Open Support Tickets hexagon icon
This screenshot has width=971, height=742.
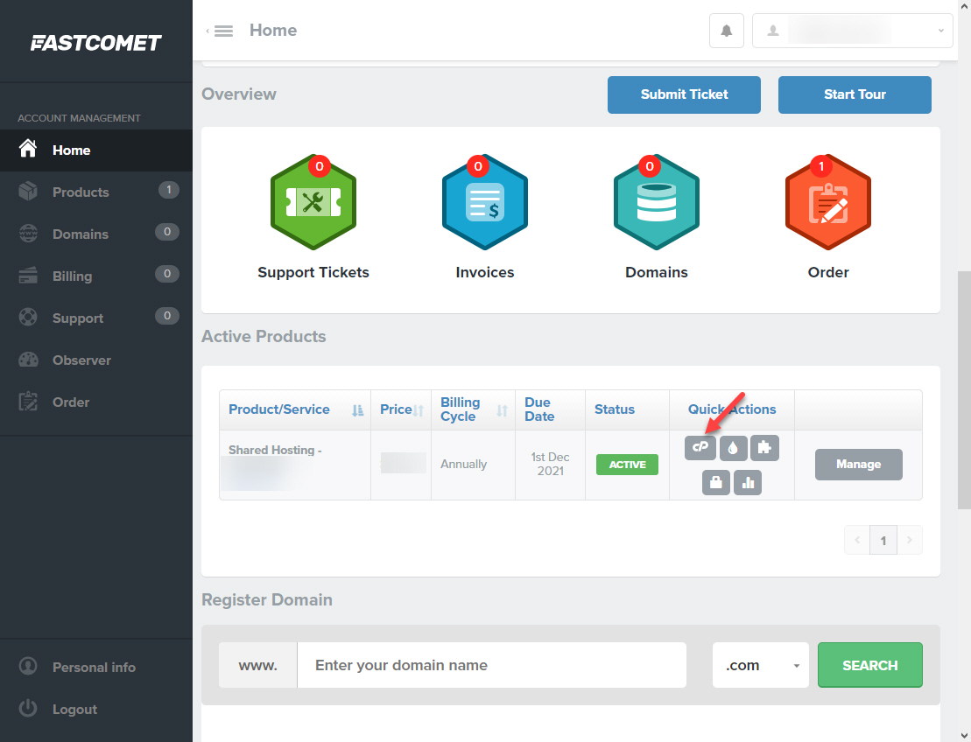(x=313, y=202)
